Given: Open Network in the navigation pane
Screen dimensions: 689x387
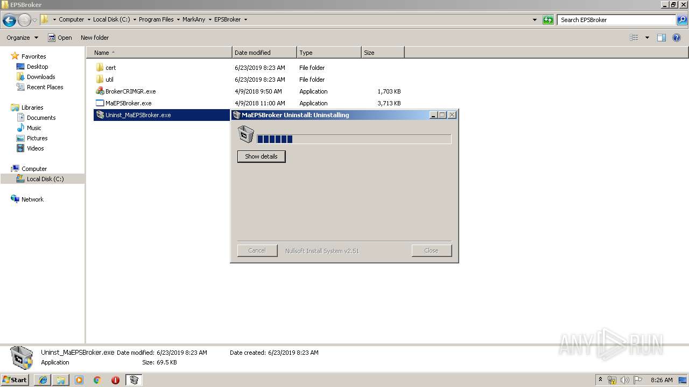Looking at the screenshot, I should (32, 199).
